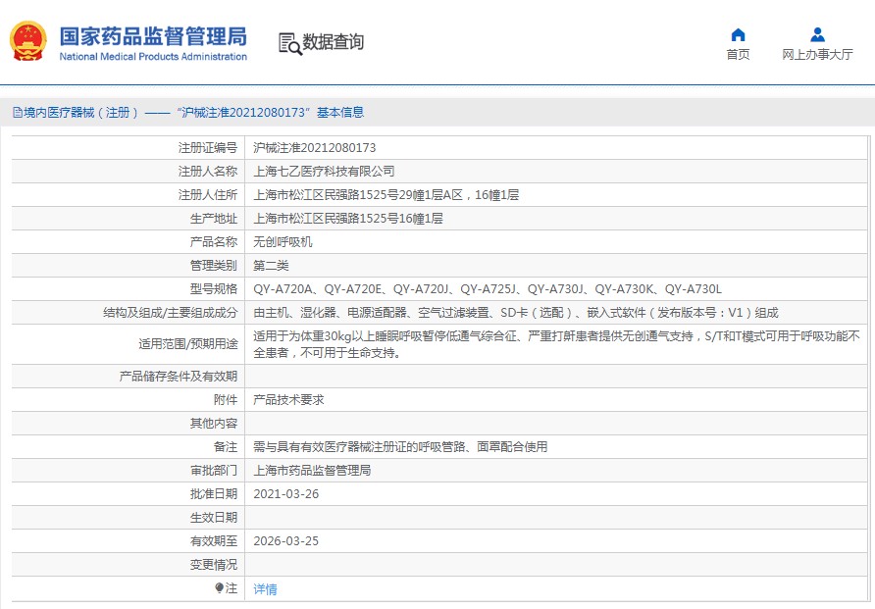The image size is (875, 609).
Task: Click the 生效日期 row label
Action: 214,518
